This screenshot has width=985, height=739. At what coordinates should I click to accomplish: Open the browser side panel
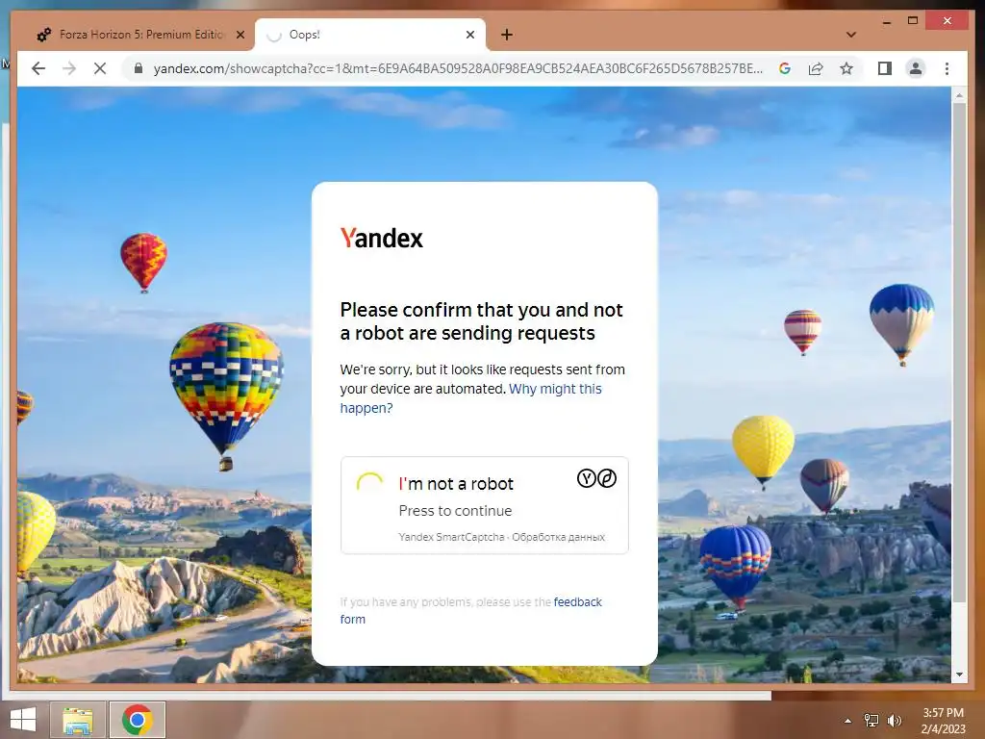click(885, 68)
